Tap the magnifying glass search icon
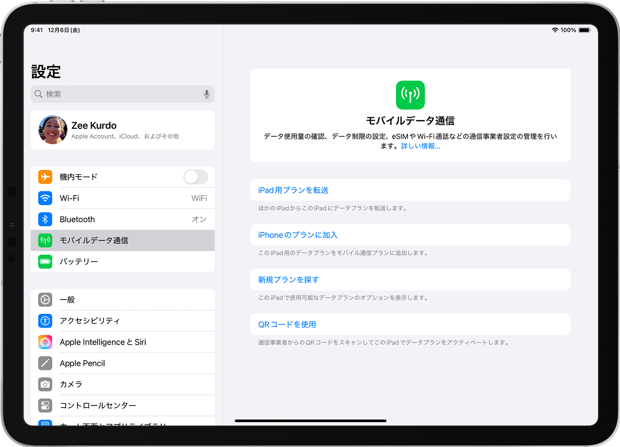This screenshot has width=620, height=447. pos(39,94)
